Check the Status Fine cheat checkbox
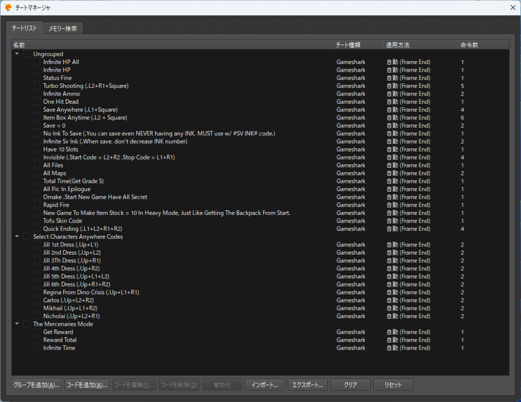Screen dimensions: 521x402 pos(37,78)
